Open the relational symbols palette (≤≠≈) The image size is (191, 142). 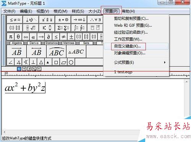click(15, 20)
